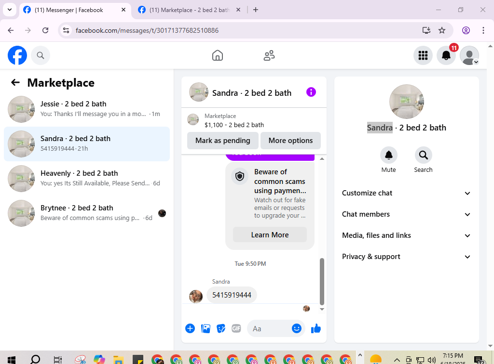This screenshot has width=494, height=364.
Task: View site information icon in address bar
Action: [x=66, y=30]
